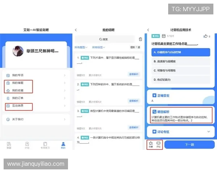This screenshot has height=173, width=217.
Task: Tap 累计作答1次 under question 1
Action: coord(95,75)
